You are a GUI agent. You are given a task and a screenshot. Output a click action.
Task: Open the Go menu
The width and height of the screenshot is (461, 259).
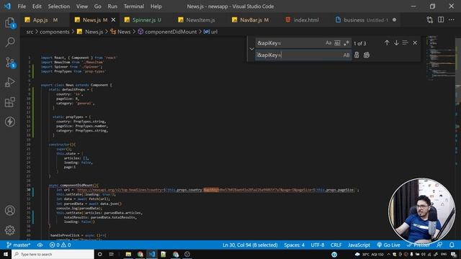(x=98, y=6)
